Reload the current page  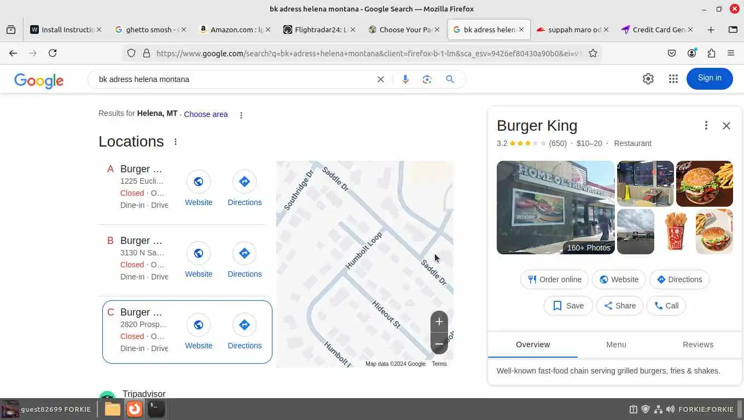(x=53, y=53)
